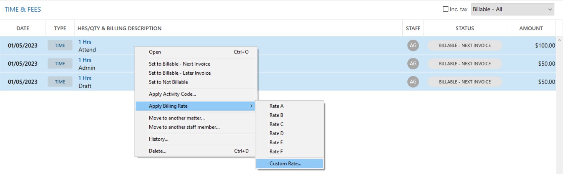Viewport: 563px width, 174px height.
Task: Select Set to Billable - Later Invoice
Action: (x=180, y=73)
